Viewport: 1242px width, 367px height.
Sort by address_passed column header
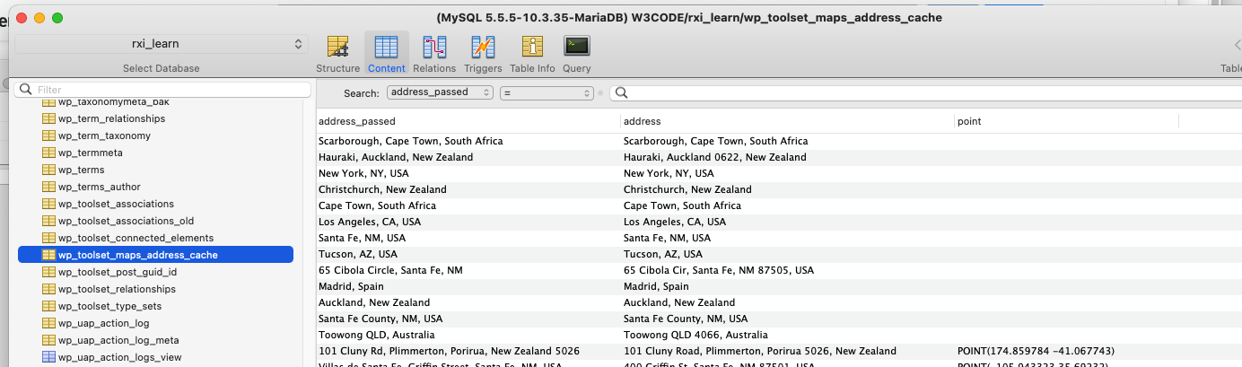(x=468, y=121)
